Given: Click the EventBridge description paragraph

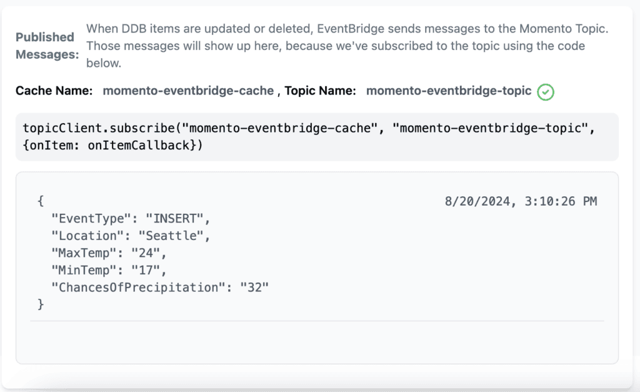Looking at the screenshot, I should 347,46.
